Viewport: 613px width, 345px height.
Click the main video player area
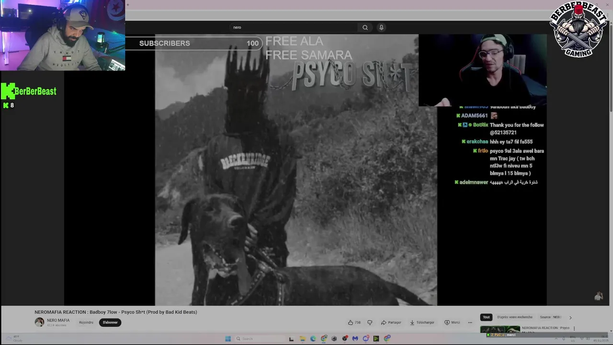295,170
